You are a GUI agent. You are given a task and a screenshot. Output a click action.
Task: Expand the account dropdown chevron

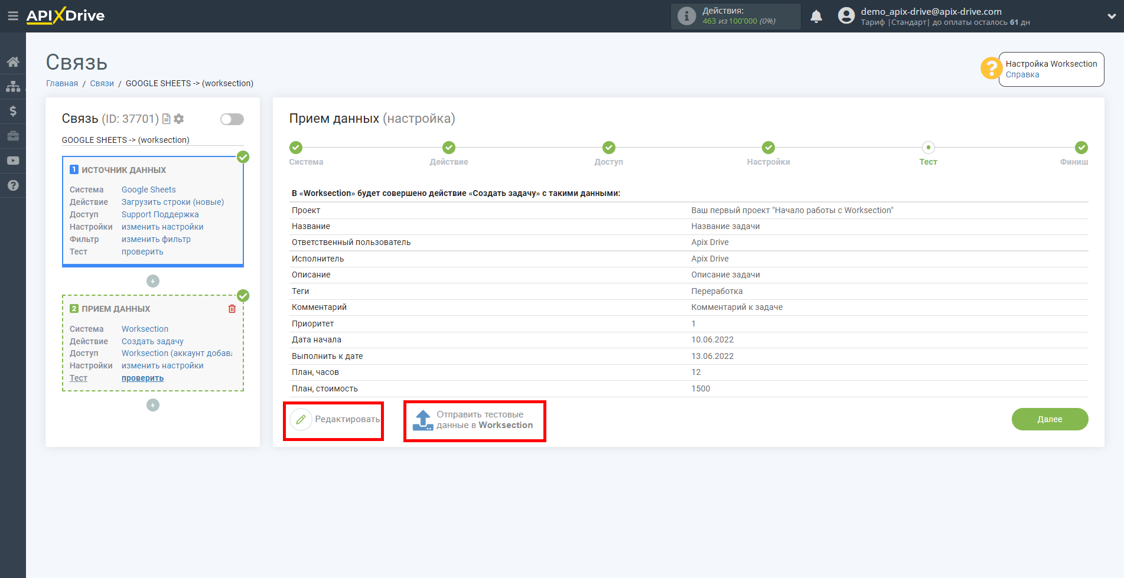click(x=1112, y=17)
